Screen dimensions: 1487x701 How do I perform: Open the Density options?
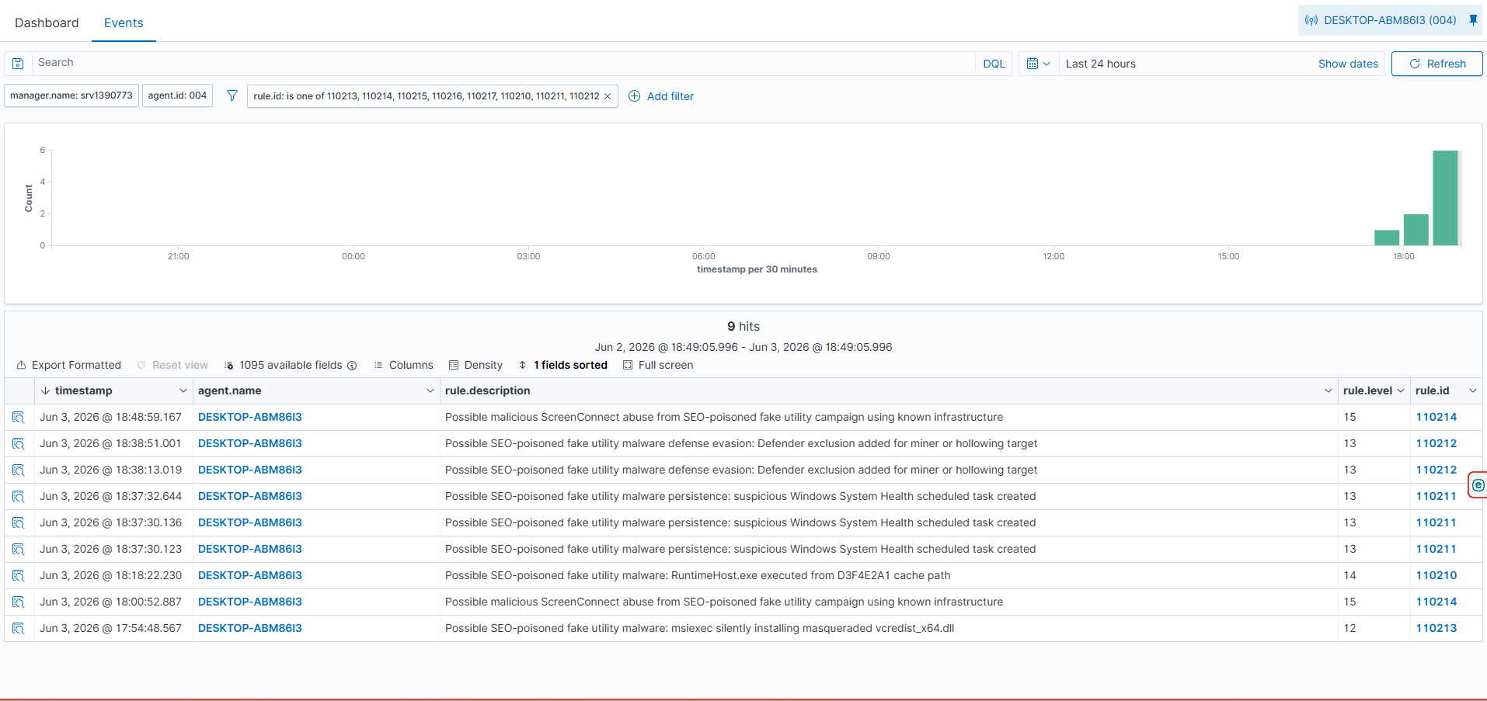point(475,365)
